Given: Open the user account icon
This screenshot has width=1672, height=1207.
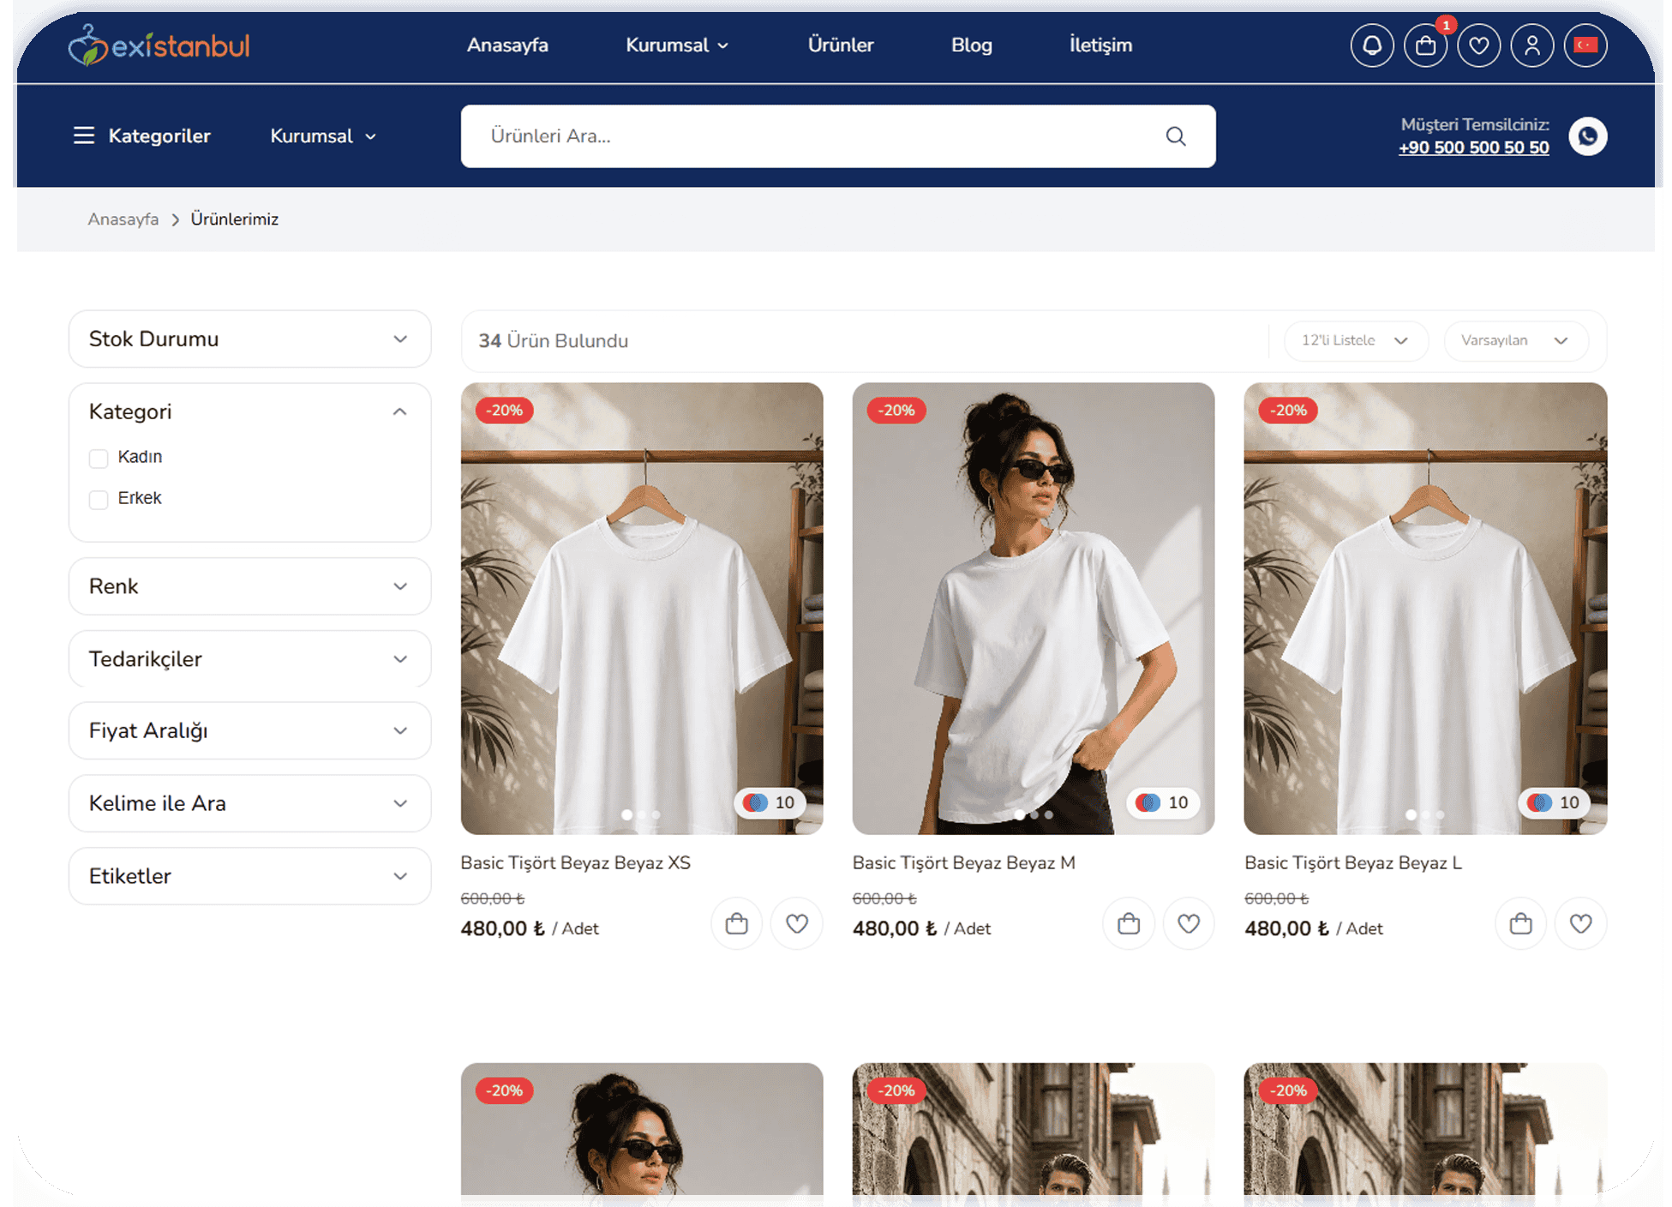Looking at the screenshot, I should [x=1532, y=45].
